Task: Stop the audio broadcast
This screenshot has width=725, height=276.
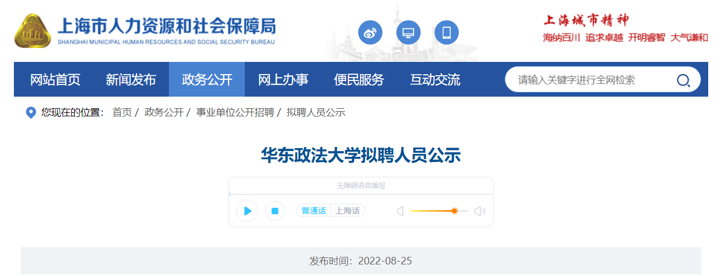Action: pos(275,211)
